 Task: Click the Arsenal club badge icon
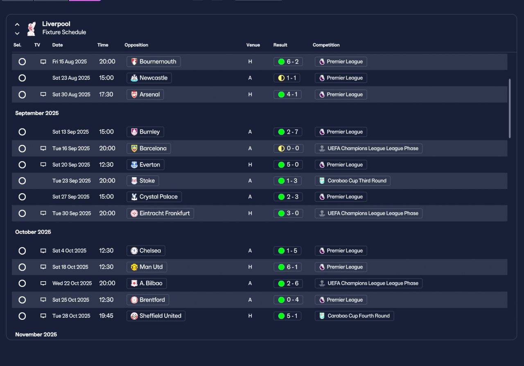(134, 95)
